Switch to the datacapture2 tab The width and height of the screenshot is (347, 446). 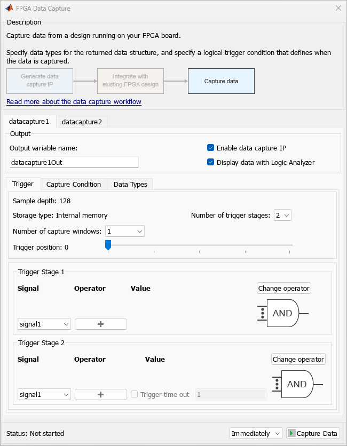coord(82,122)
